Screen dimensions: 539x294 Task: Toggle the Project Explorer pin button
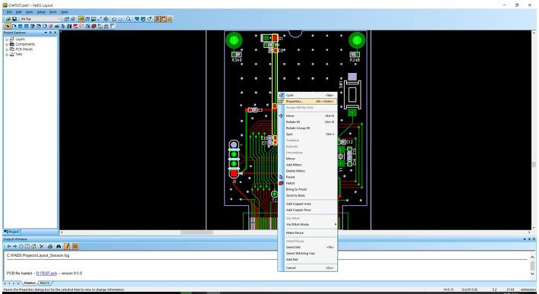coord(50,33)
